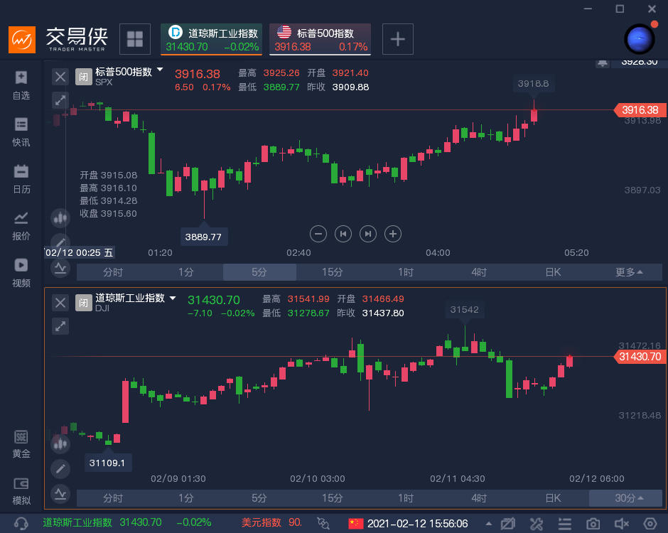668x533 pixels.
Task: Expand the DJI chart to fullscreen
Action: pyautogui.click(x=60, y=325)
